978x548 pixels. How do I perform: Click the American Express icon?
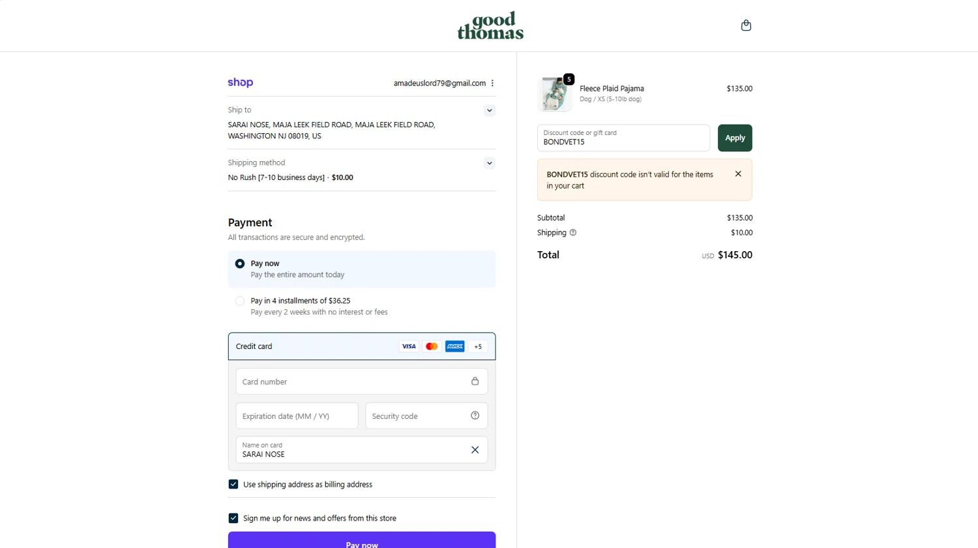coord(454,346)
